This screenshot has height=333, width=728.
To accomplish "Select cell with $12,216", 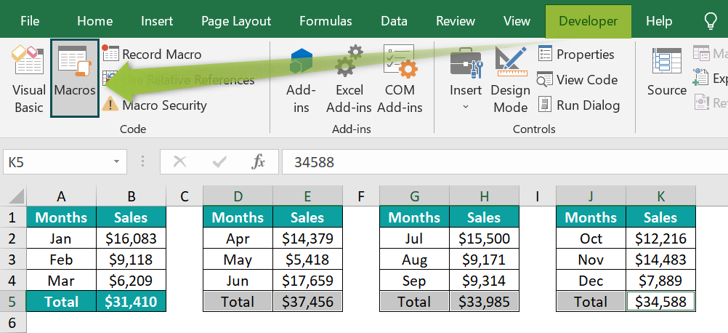I will tap(660, 238).
